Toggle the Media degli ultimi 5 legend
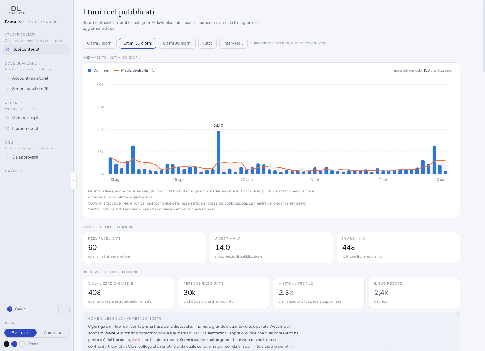 click(x=134, y=70)
